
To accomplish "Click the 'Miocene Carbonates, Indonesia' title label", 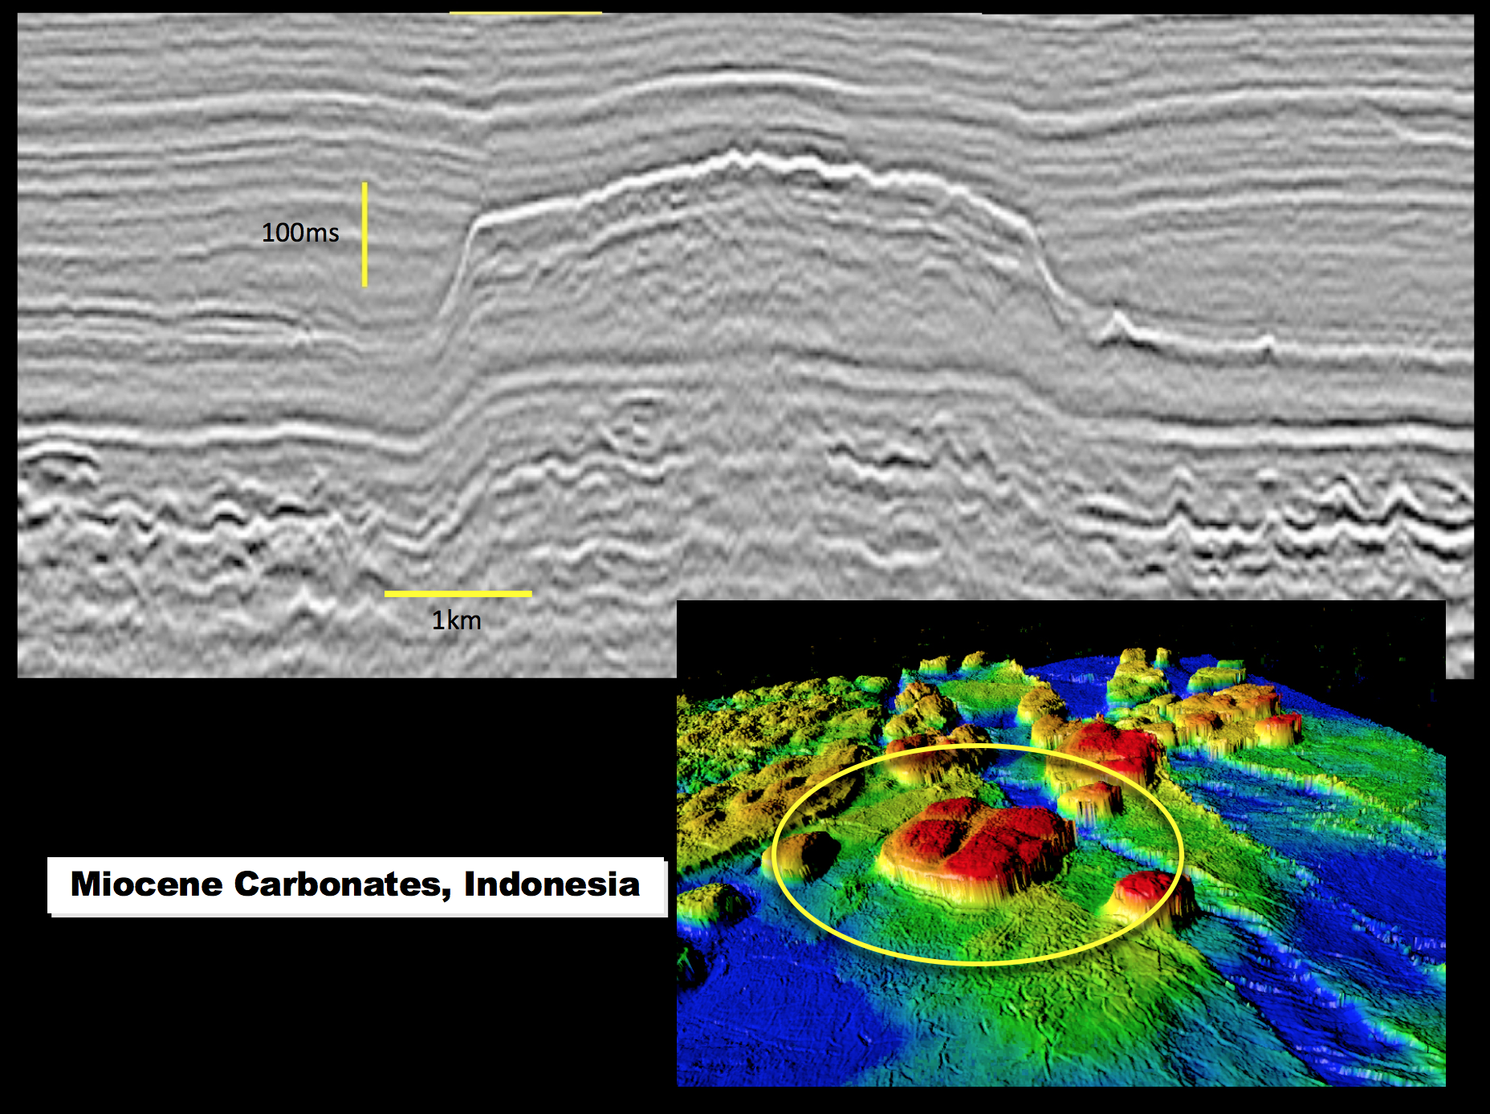I will click(357, 886).
